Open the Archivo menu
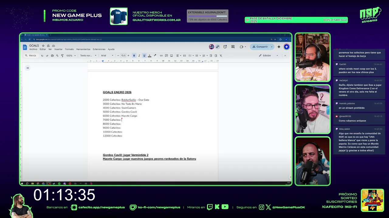This screenshot has height=218, width=389. click(33, 49)
